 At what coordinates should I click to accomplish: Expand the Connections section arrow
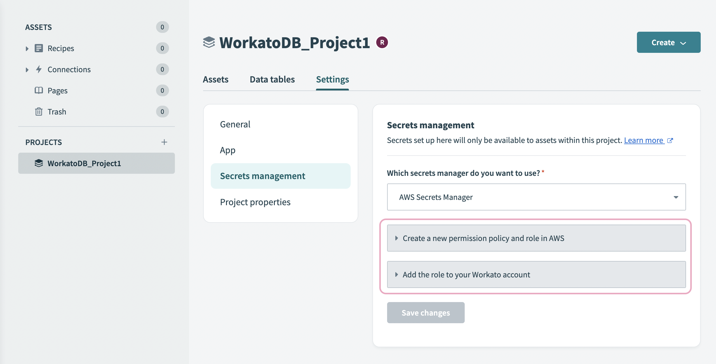click(x=27, y=69)
